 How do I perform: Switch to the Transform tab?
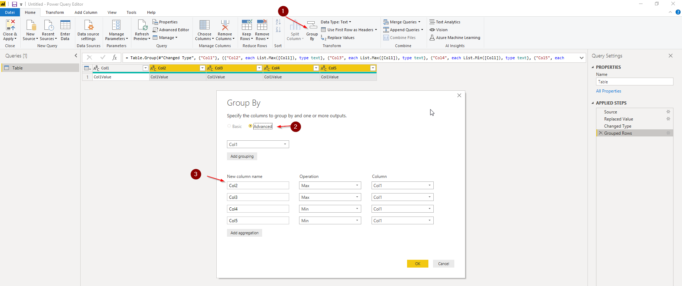pyautogui.click(x=55, y=12)
